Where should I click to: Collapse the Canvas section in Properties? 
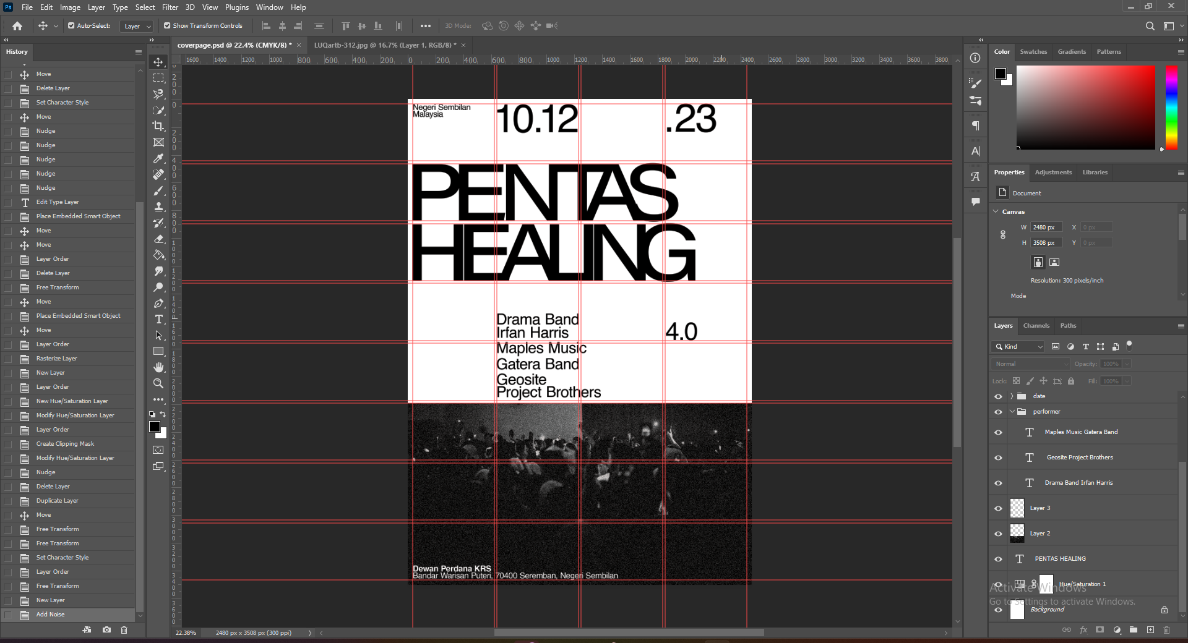[996, 211]
